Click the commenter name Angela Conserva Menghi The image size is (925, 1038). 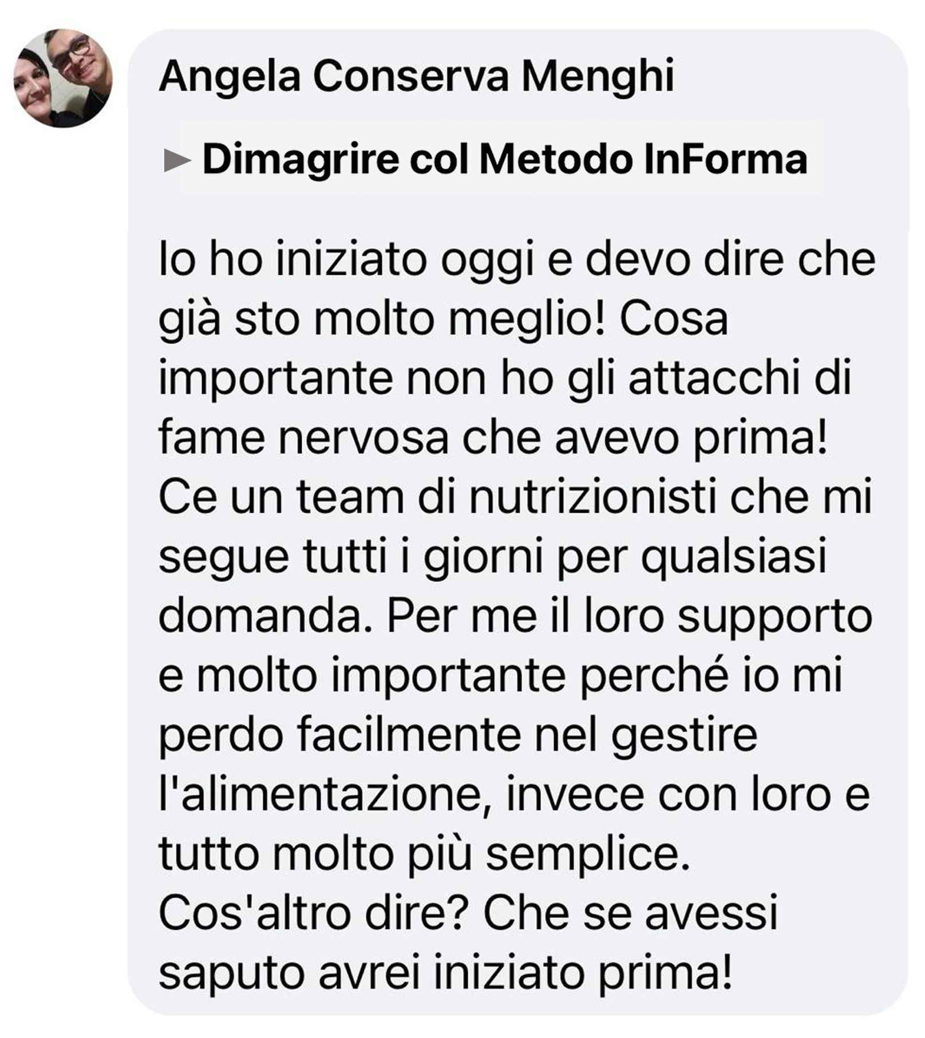[417, 76]
